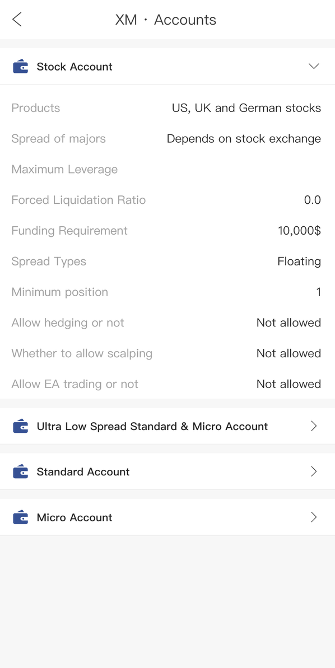Click the Allow EA trading Not allowed value

pos(289,384)
